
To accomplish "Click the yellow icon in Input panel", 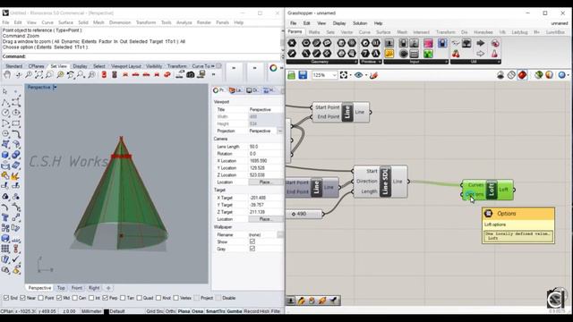I will (389, 54).
